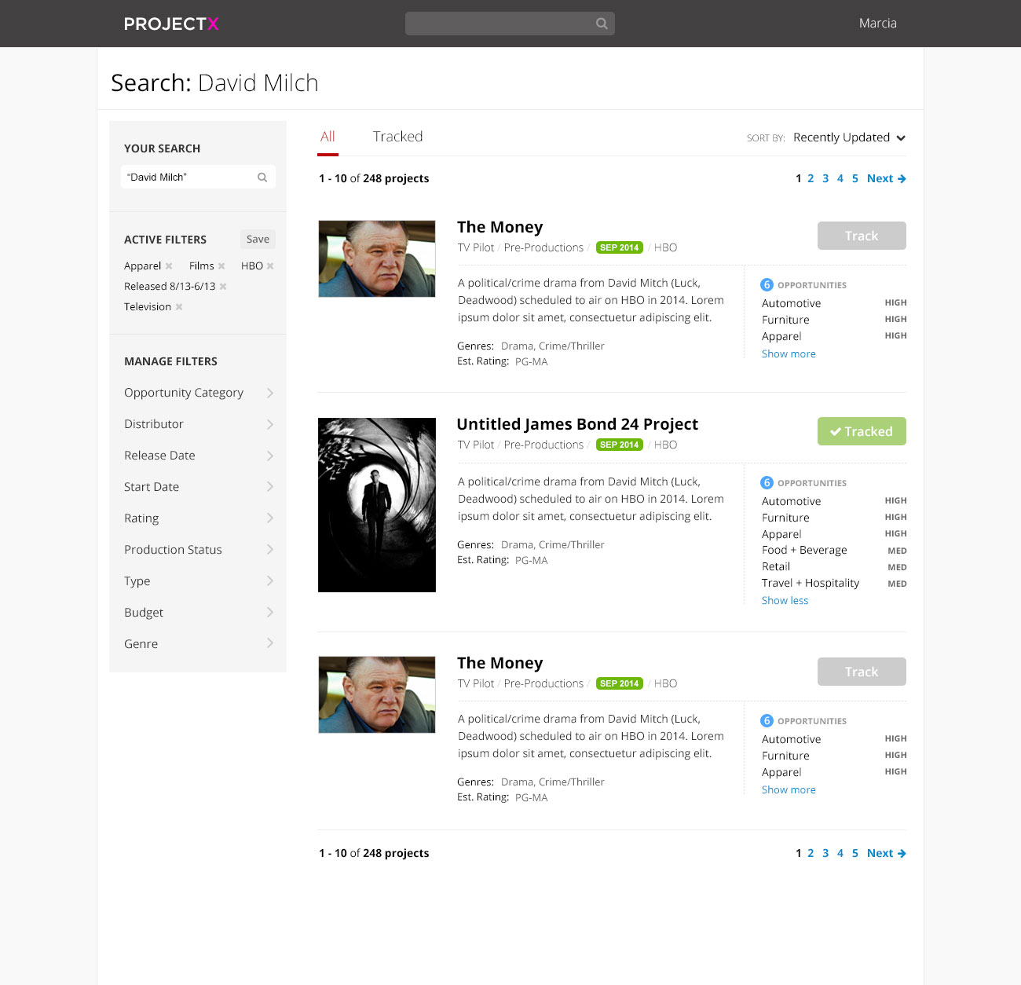Click the magnifier icon in top search bar
The image size is (1021, 985).
[602, 24]
